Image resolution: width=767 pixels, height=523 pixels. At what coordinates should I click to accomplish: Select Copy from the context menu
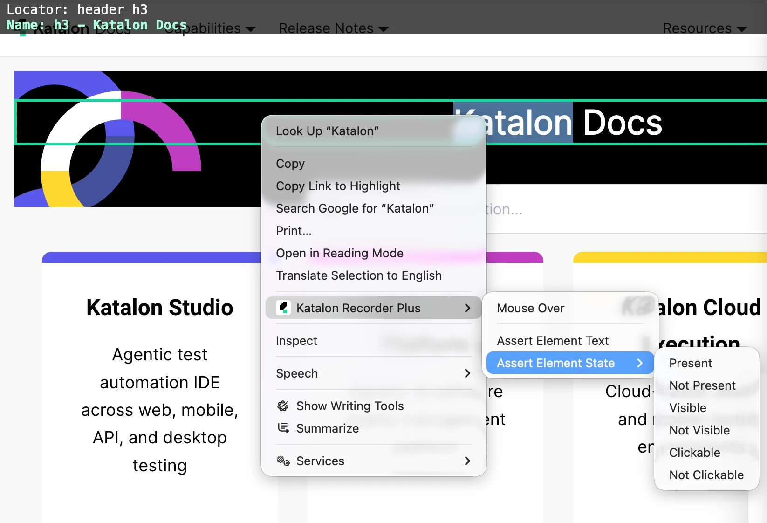[374, 164]
